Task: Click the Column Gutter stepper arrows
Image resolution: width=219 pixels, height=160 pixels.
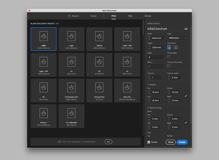Action: (169, 78)
